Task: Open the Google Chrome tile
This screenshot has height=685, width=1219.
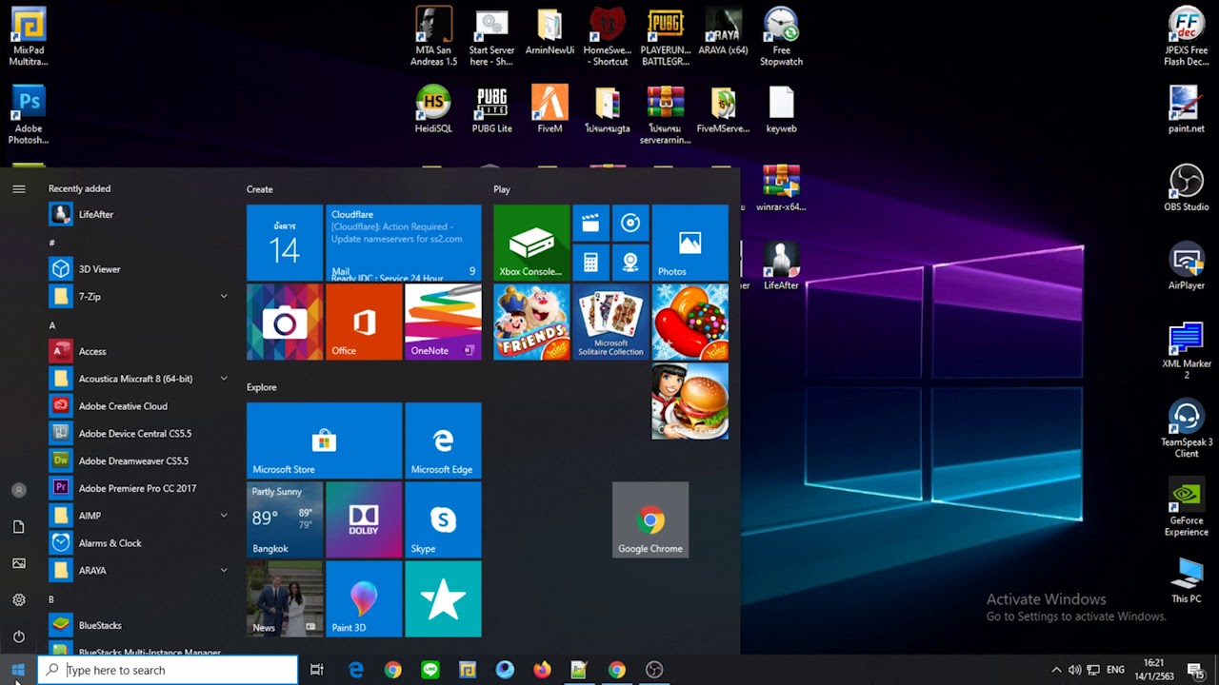Action: 650,519
